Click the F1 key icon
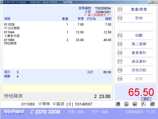Screen dimensions: 158x119 tap(120, 10)
